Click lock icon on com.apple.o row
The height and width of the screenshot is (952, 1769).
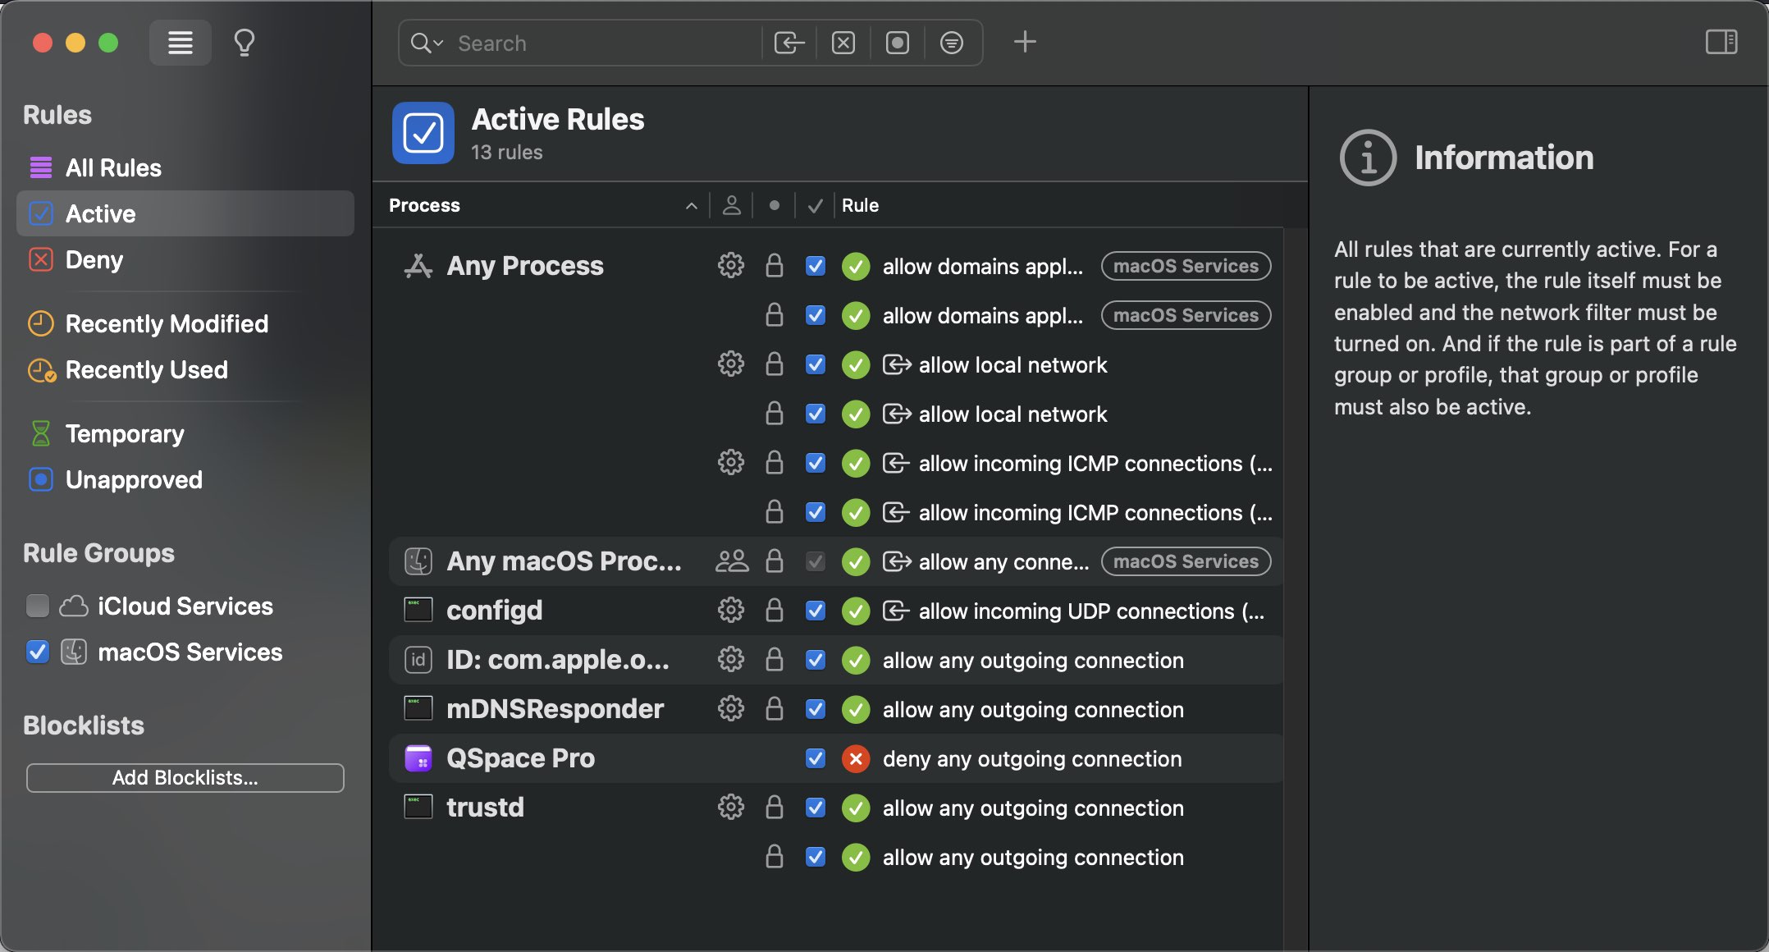774,659
